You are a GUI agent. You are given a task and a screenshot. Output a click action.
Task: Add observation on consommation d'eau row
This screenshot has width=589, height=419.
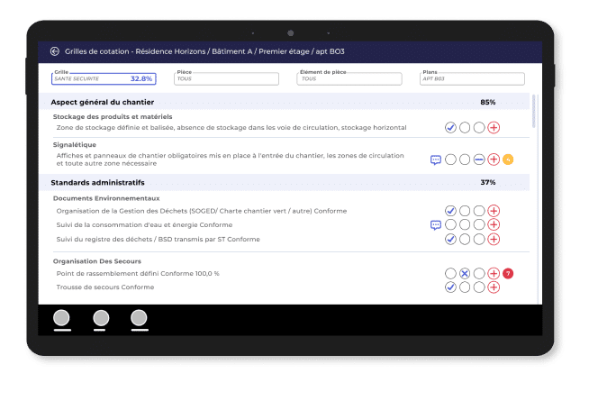coord(494,224)
